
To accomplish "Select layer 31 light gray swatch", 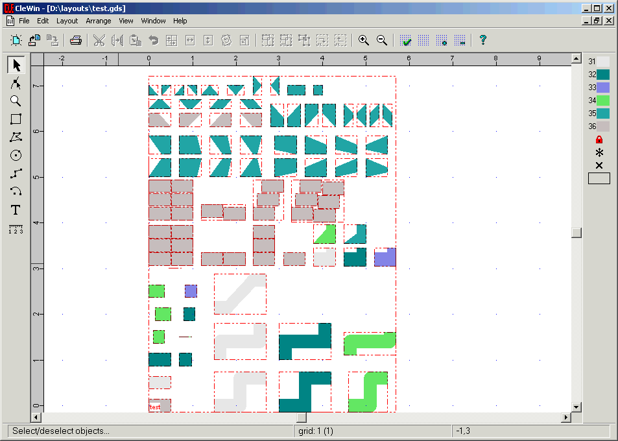I will [603, 62].
